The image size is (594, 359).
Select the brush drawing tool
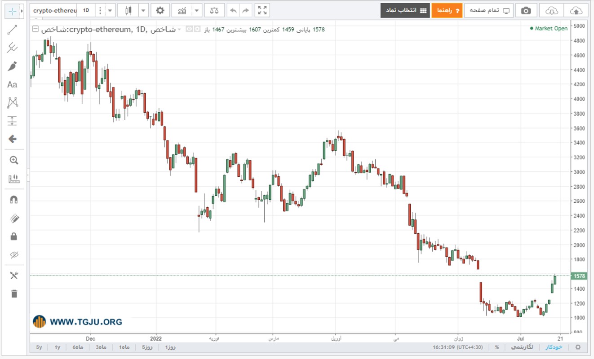(13, 66)
